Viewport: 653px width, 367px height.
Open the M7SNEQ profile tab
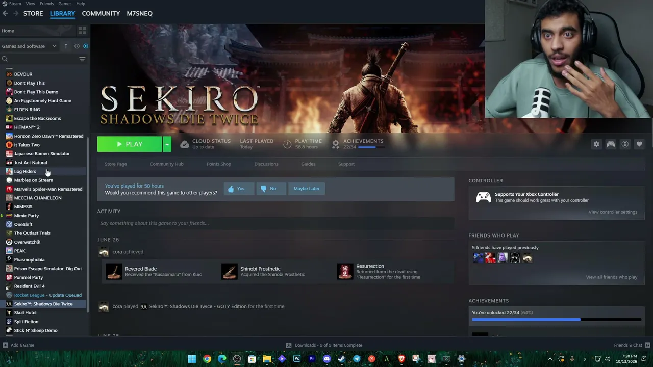click(x=140, y=13)
